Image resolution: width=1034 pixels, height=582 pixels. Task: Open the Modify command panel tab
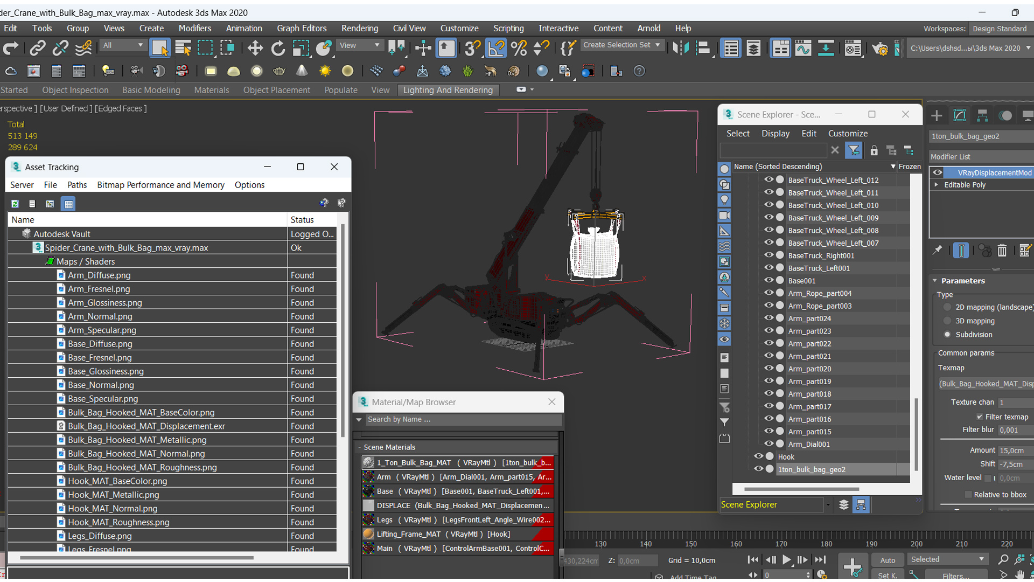(960, 115)
